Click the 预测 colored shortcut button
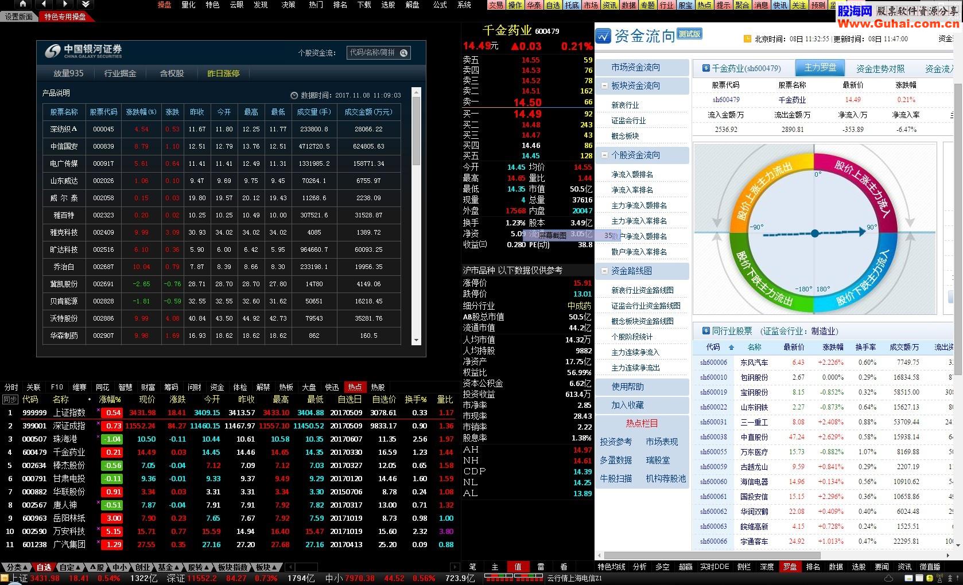 818,5
